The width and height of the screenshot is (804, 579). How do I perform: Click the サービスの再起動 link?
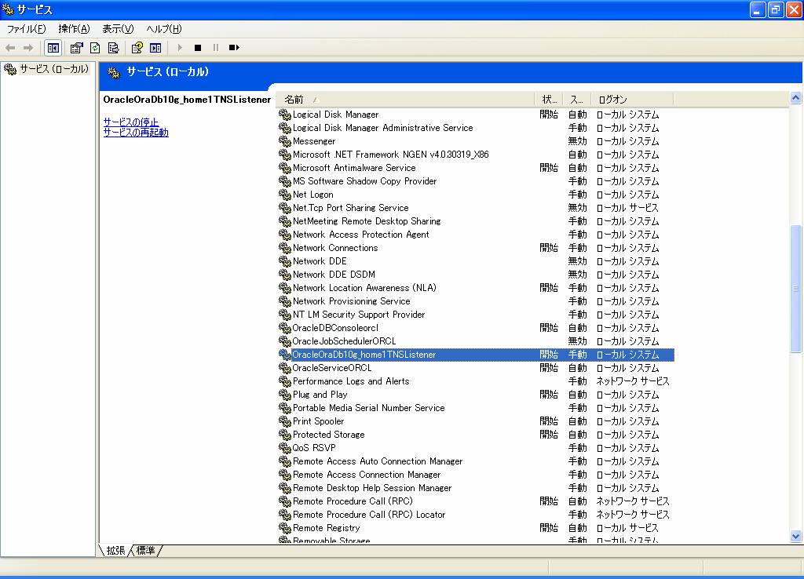[x=136, y=133]
